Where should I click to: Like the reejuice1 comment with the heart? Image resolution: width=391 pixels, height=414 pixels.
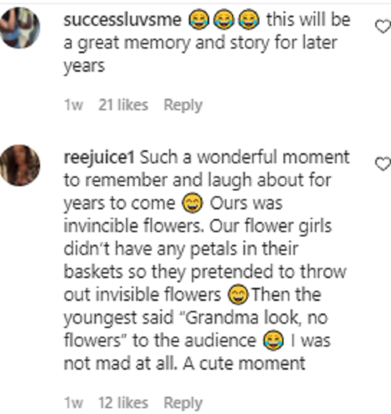pos(384,164)
